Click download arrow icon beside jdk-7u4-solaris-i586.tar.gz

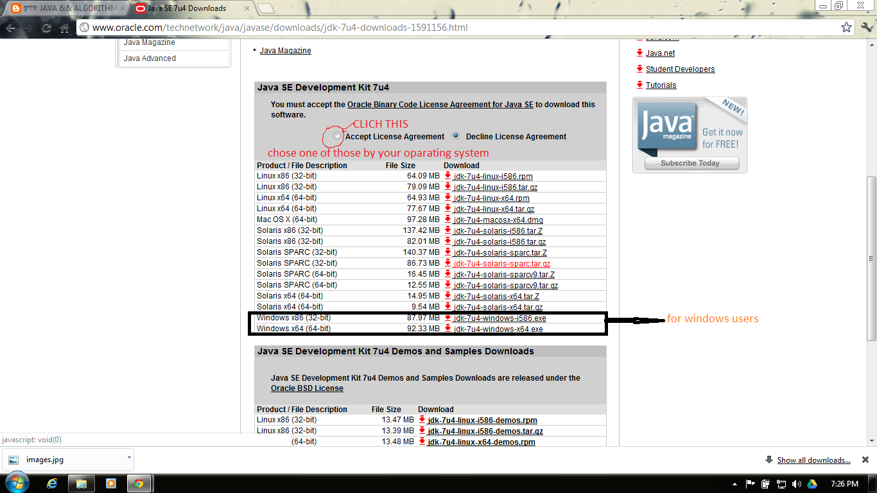pos(448,241)
